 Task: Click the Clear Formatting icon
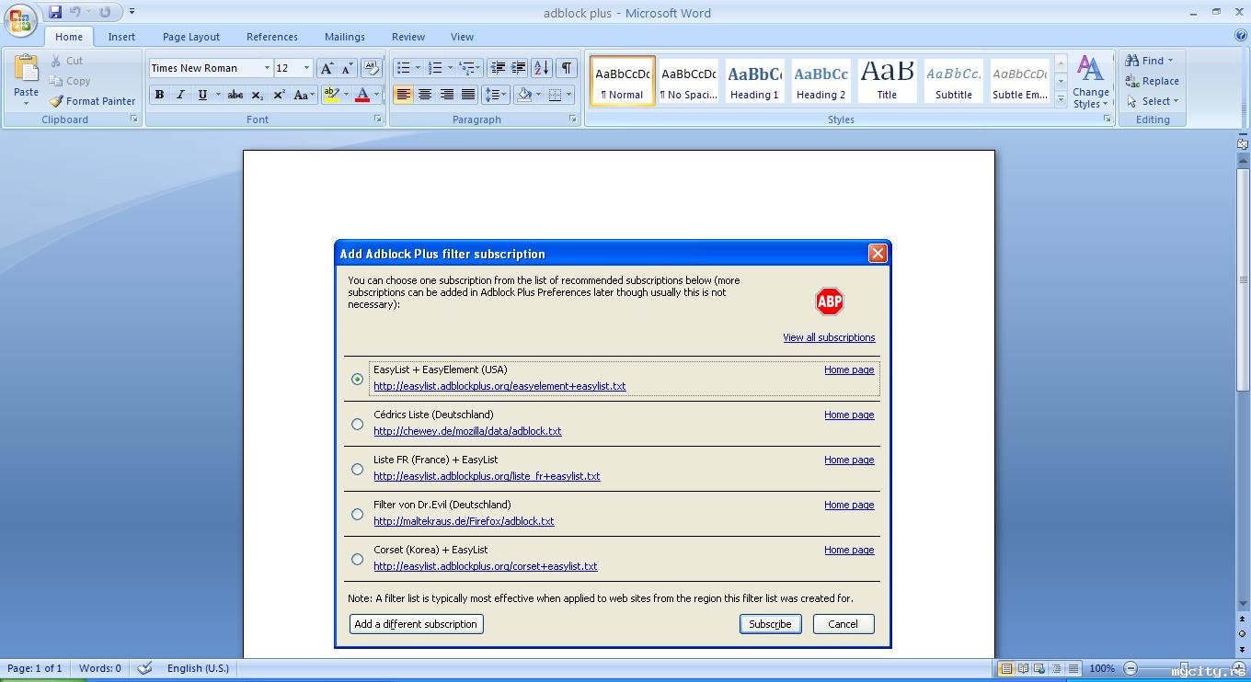[x=372, y=68]
